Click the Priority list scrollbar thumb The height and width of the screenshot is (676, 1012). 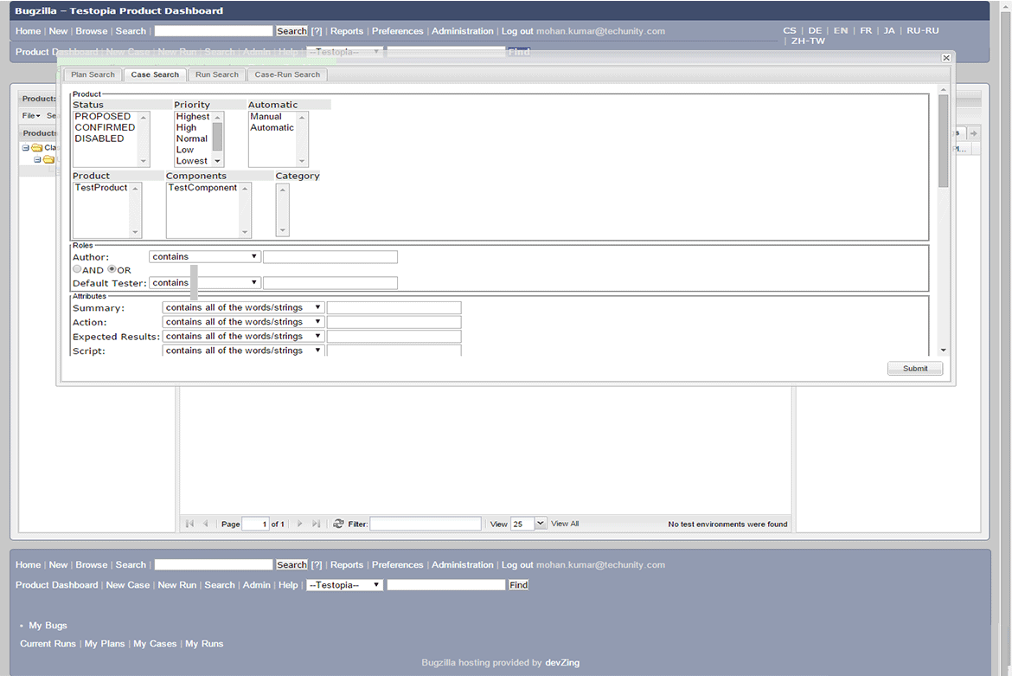coord(217,136)
